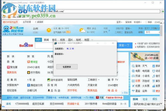Viewport: 166px width, 111px height.
Task: Open the 标准版 version dropdown
Action: point(138,22)
